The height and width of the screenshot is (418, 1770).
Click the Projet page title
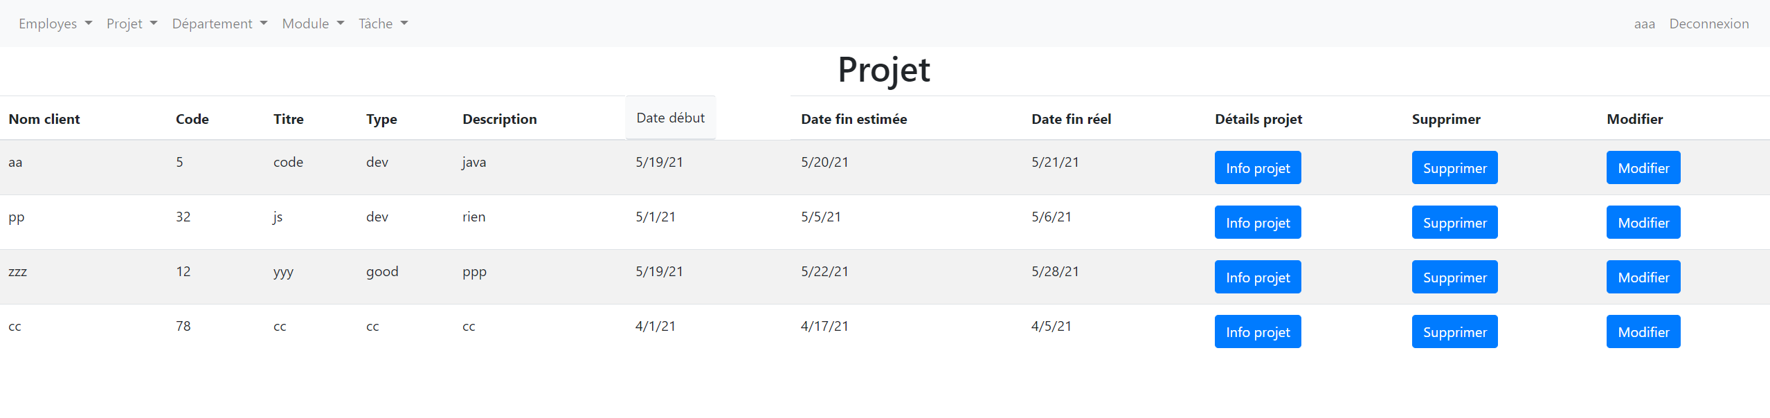coord(883,70)
